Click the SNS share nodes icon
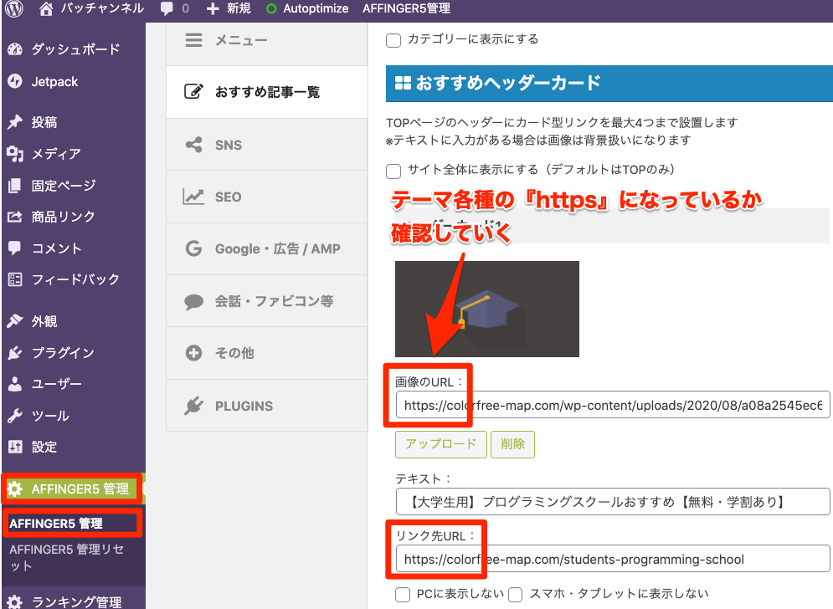 point(194,145)
